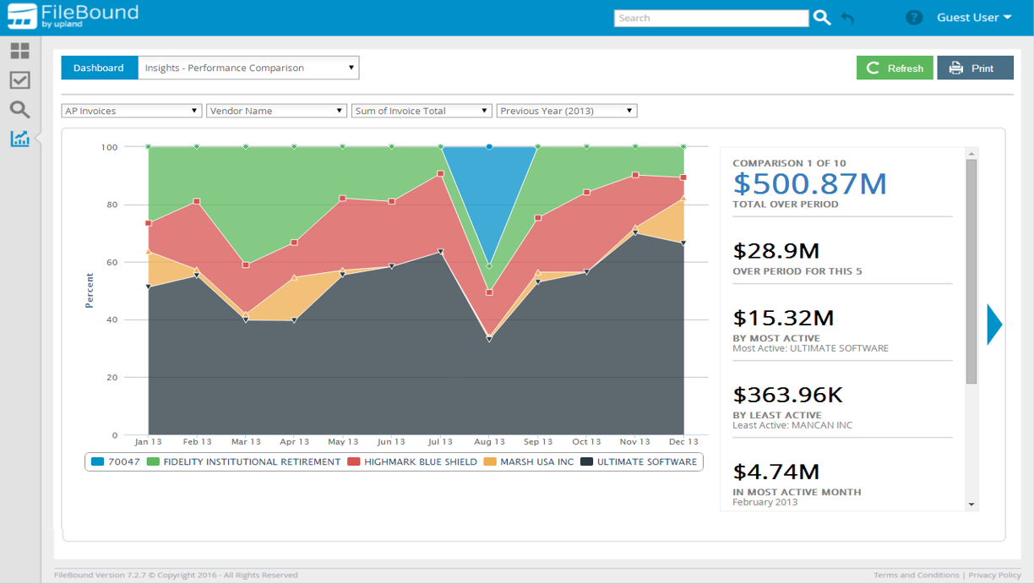The height and width of the screenshot is (584, 1034).
Task: Open the analytics chart icon in sidebar
Action: 19,139
